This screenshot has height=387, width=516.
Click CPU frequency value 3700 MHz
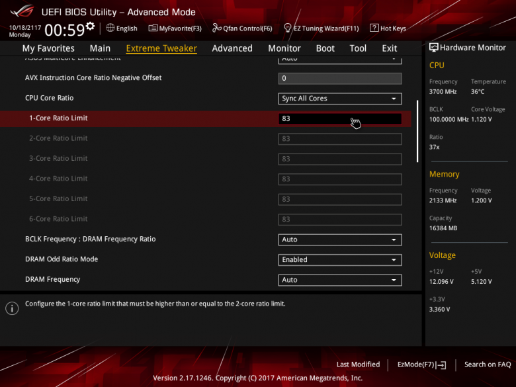tap(443, 91)
